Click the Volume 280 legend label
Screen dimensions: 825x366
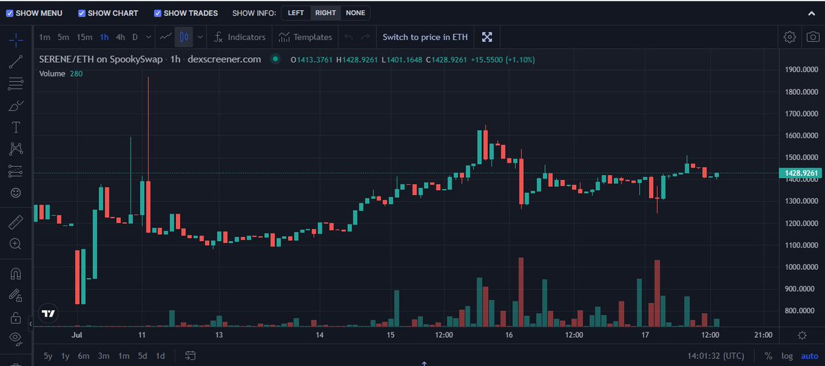coord(60,73)
